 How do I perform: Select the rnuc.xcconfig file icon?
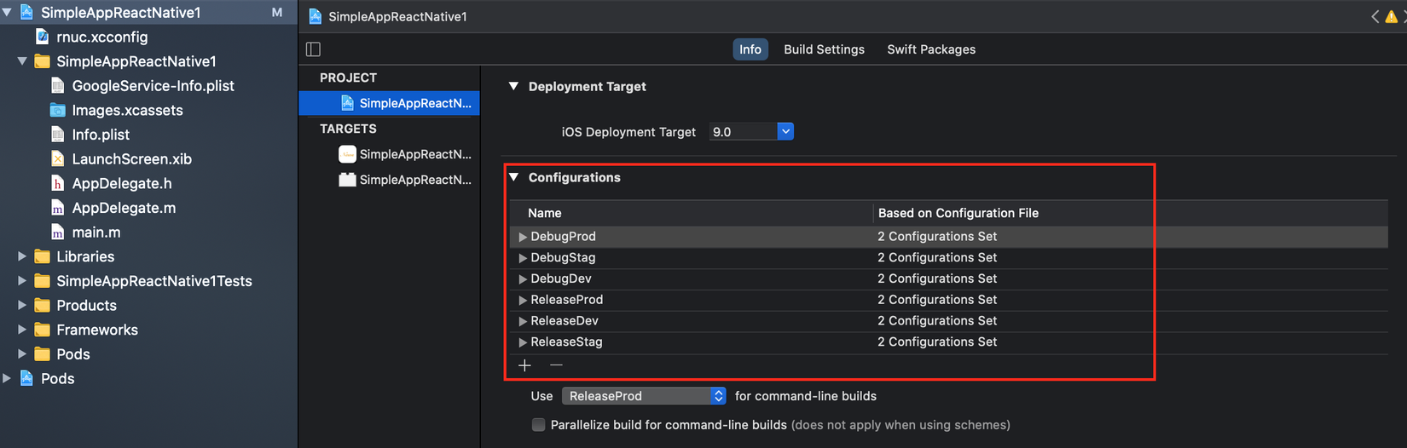pos(42,37)
